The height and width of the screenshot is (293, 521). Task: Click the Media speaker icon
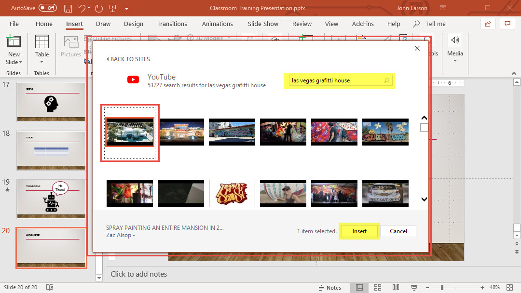click(455, 40)
